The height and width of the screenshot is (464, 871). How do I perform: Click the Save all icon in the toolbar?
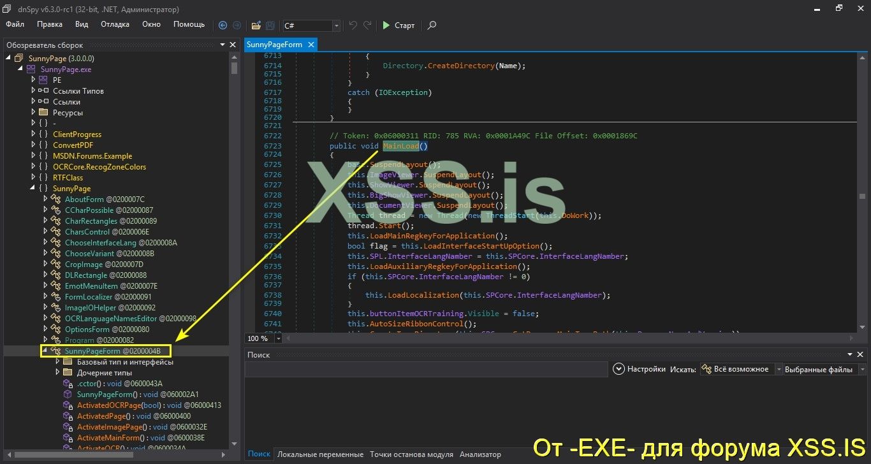269,25
